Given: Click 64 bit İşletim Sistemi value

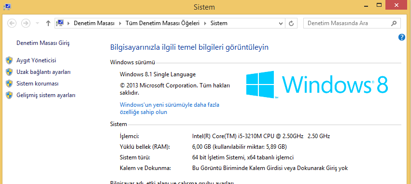Looking at the screenshot, I should tap(243, 157).
